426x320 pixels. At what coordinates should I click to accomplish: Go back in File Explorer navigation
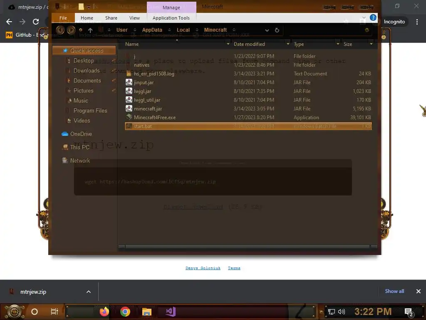click(x=60, y=30)
